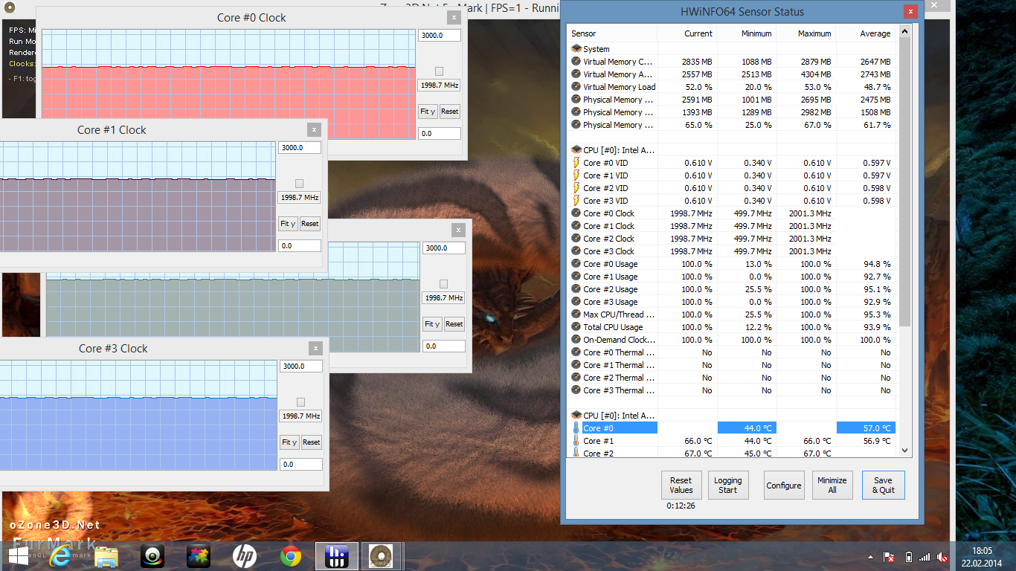
Task: Click the 3000.0 maximum field in Core #0 Clock window
Action: (x=440, y=35)
